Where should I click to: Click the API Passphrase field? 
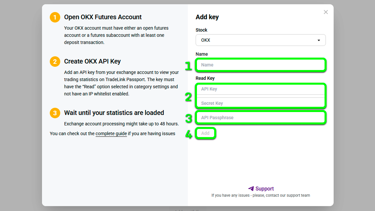(260, 118)
